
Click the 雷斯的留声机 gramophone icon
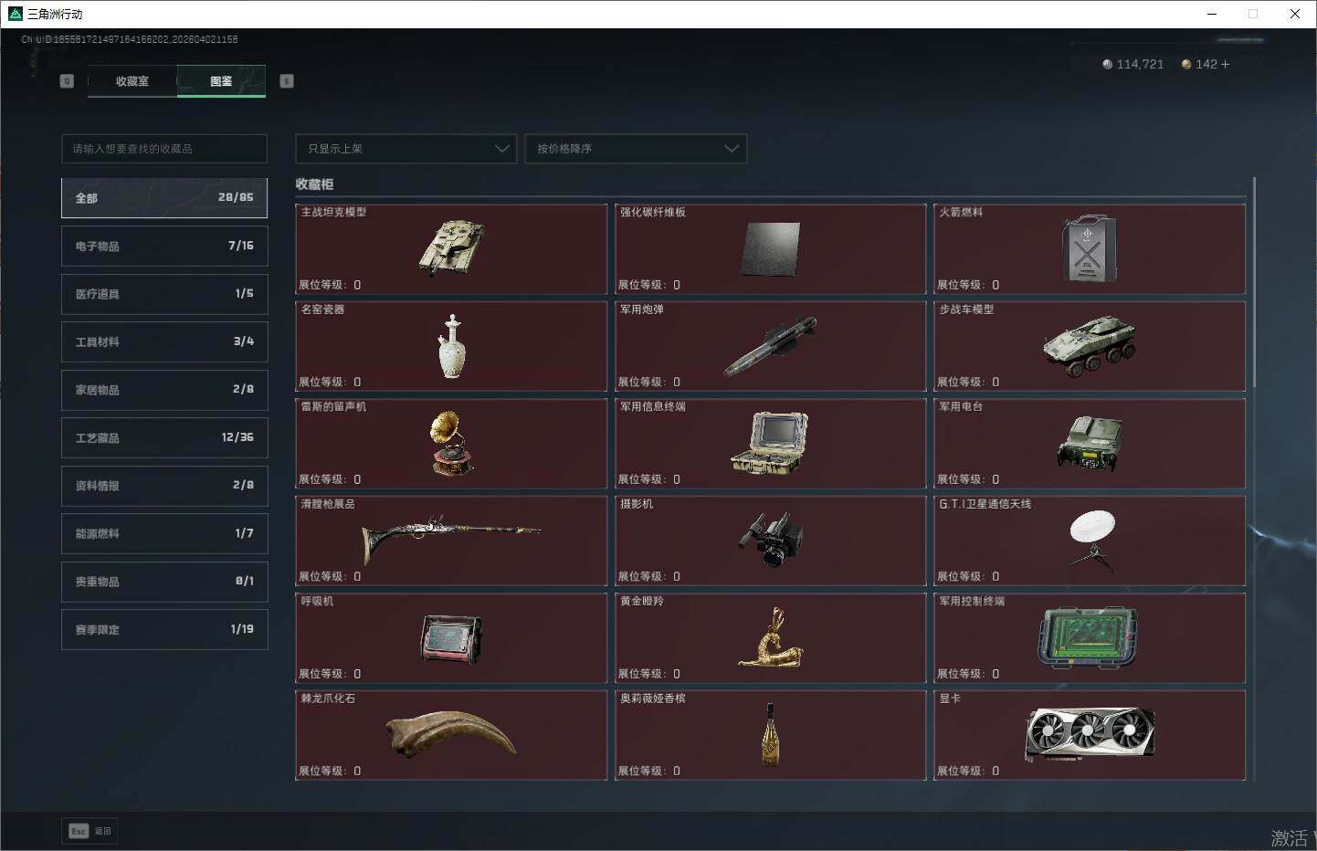(x=451, y=443)
